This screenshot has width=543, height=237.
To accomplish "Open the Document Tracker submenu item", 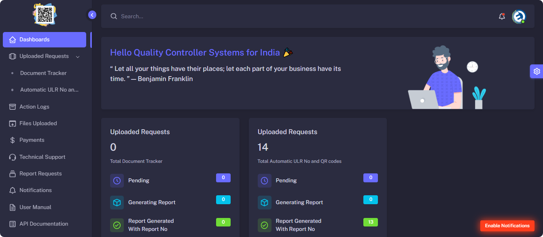I will [x=43, y=73].
